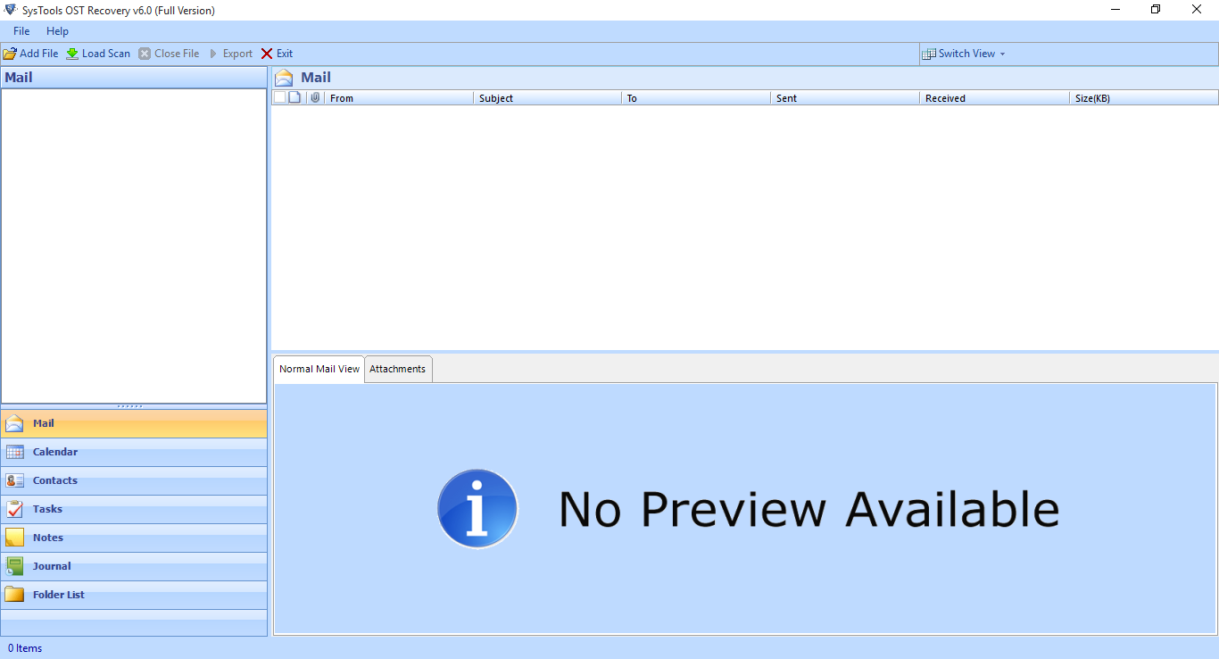This screenshot has height=659, width=1219.
Task: Open the Journal section label
Action: point(52,566)
